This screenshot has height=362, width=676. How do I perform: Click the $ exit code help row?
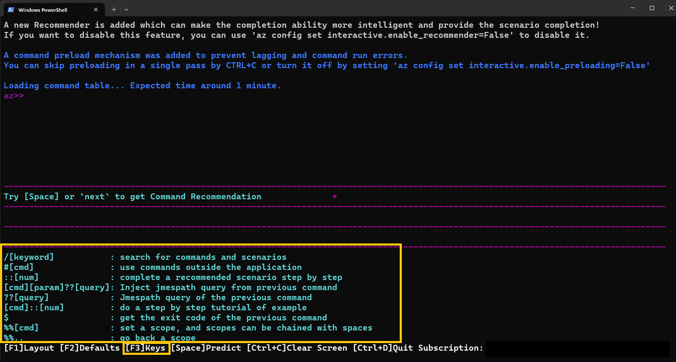point(166,318)
